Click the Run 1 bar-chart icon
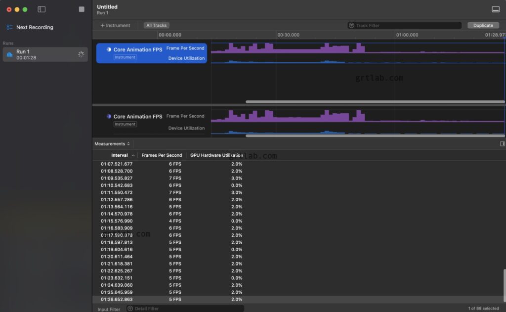The width and height of the screenshot is (506, 312). tap(9, 54)
